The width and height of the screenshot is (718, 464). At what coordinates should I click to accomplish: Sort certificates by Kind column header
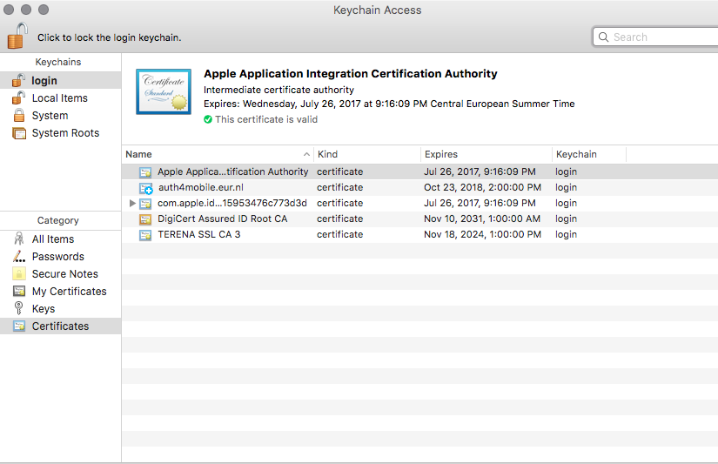(x=366, y=154)
